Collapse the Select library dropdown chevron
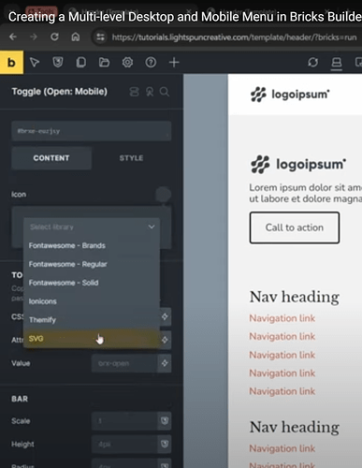362x468 pixels. 152,227
